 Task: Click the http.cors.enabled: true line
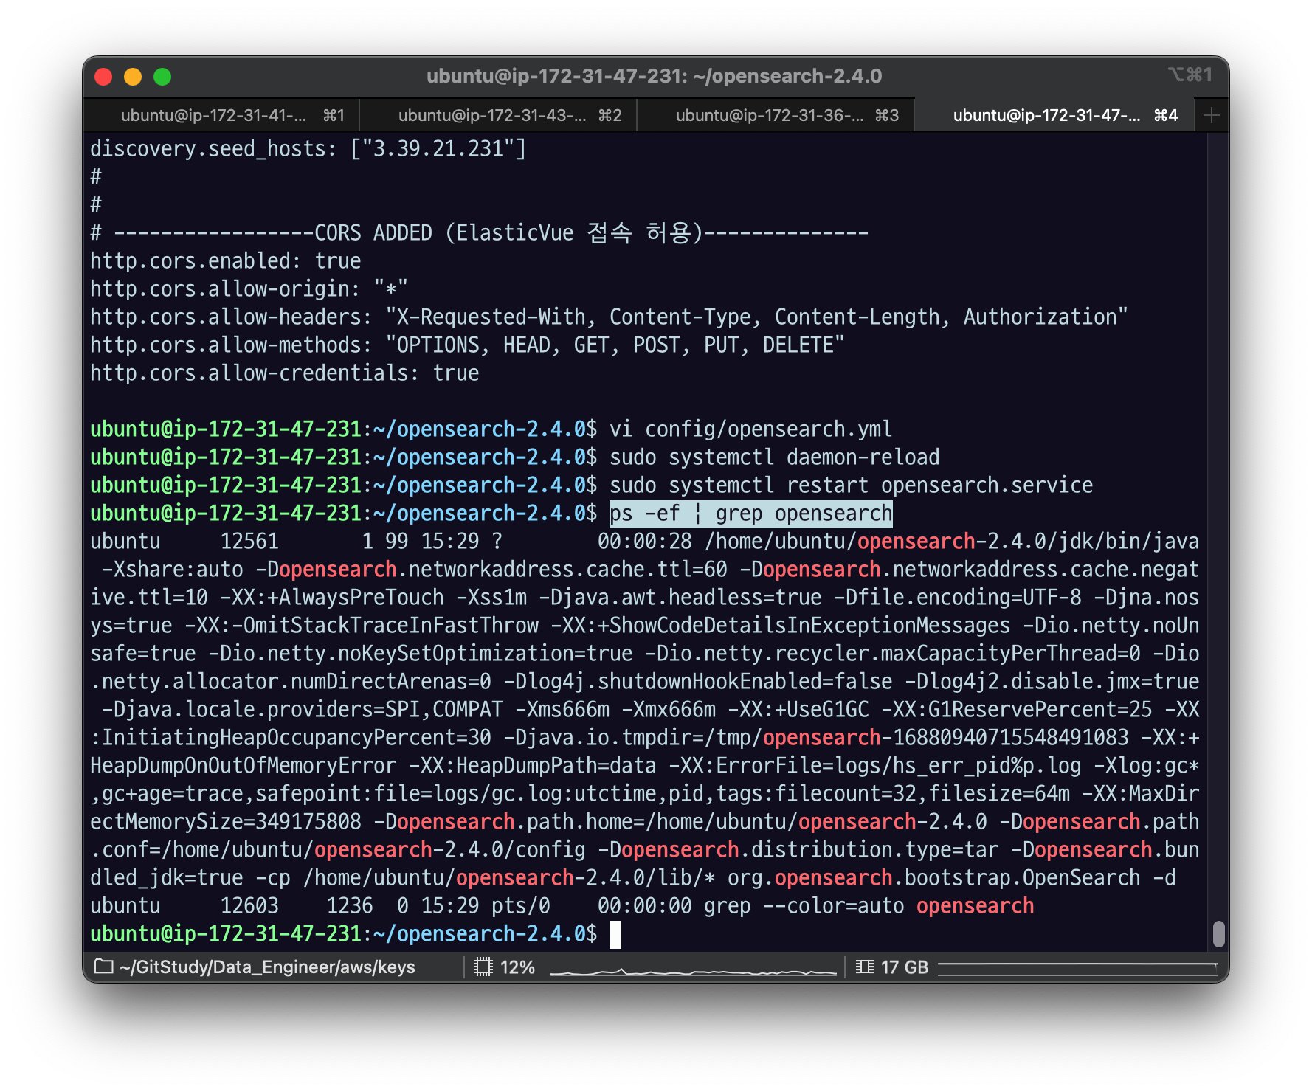pyautogui.click(x=226, y=261)
